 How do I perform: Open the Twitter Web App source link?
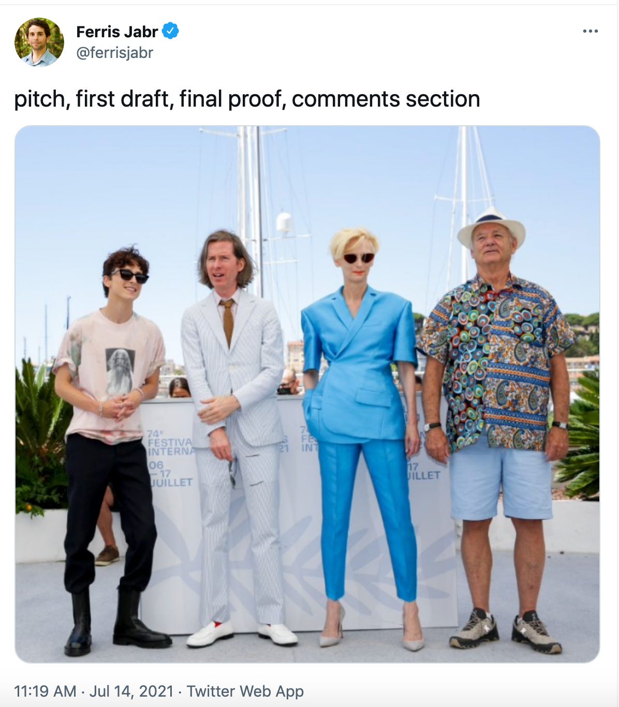pos(245,691)
